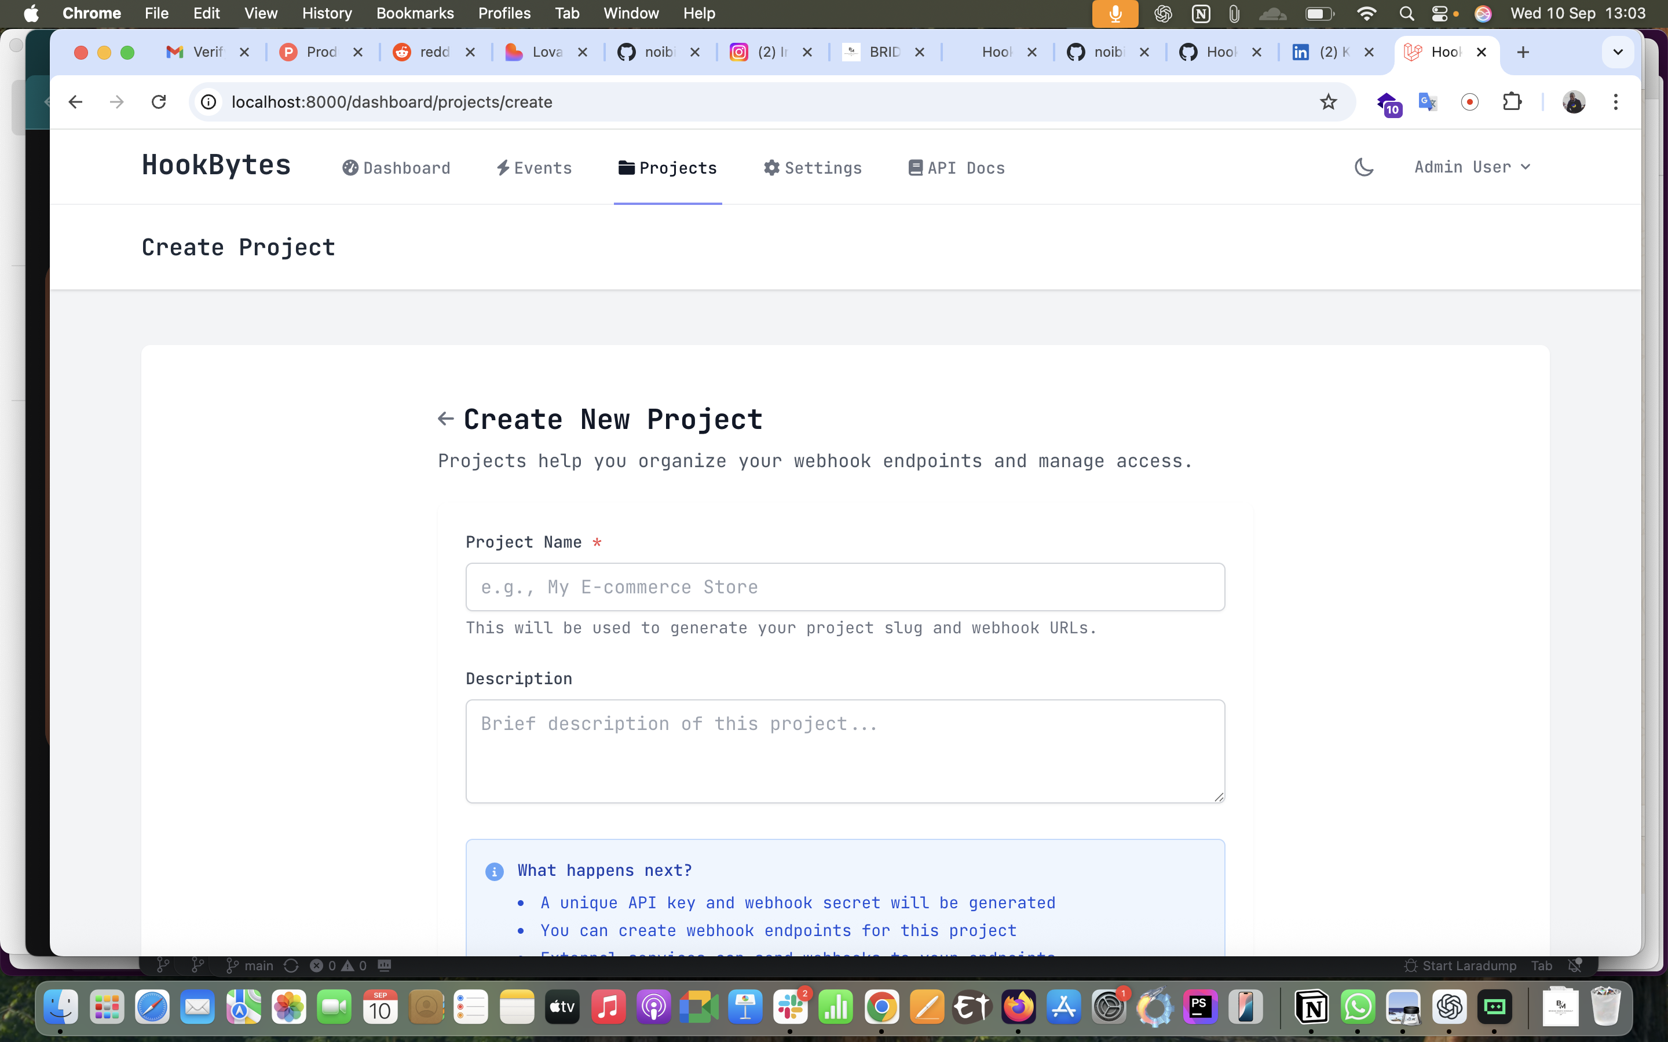Click the site information icon in address bar
Viewport: 1668px width, 1042px height.
point(209,102)
